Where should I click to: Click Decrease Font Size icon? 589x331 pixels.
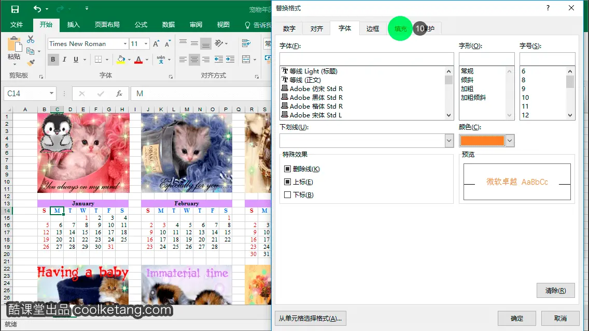[167, 44]
